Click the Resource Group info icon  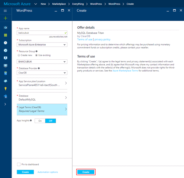37,51
